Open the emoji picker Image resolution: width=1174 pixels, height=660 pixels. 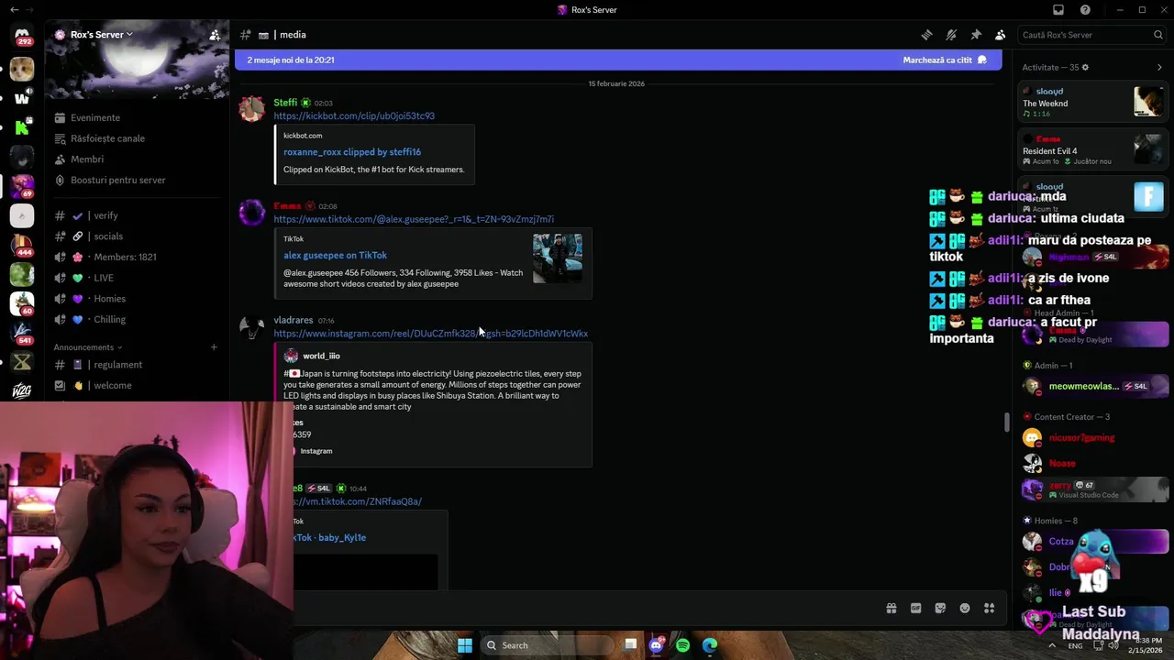point(965,608)
